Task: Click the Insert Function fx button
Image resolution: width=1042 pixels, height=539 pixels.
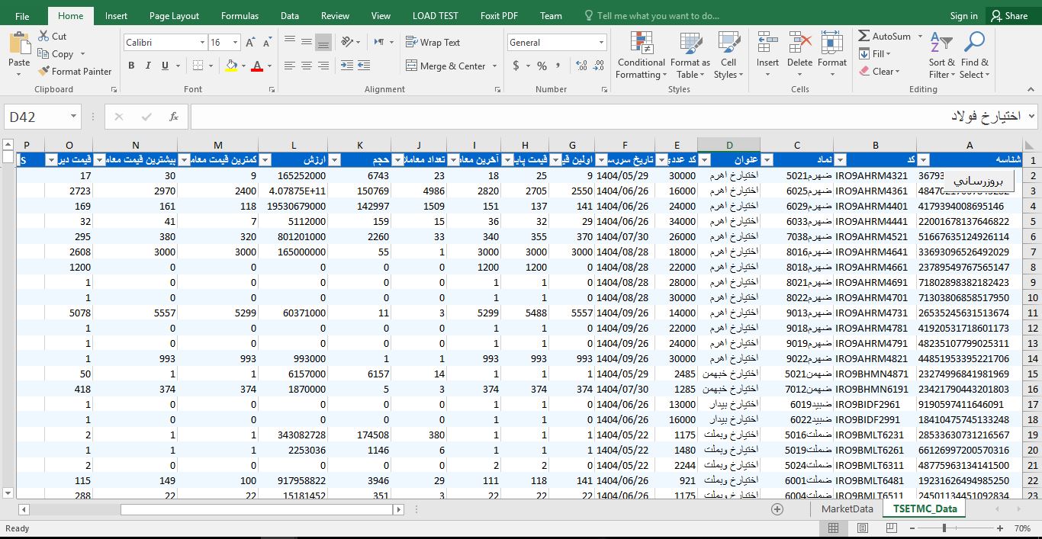Action: click(x=174, y=117)
